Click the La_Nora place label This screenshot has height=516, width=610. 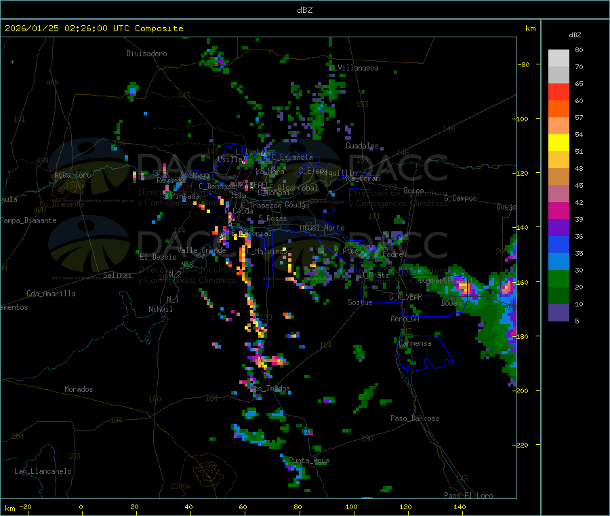click(270, 172)
